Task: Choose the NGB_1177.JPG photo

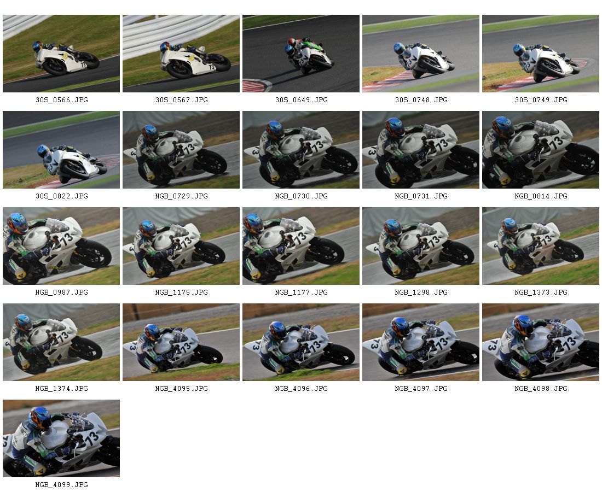Action: [301, 246]
